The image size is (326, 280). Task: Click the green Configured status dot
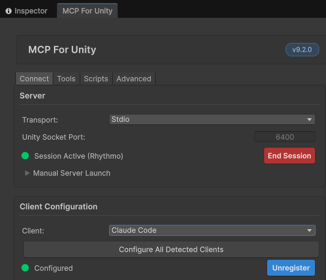pyautogui.click(x=25, y=268)
